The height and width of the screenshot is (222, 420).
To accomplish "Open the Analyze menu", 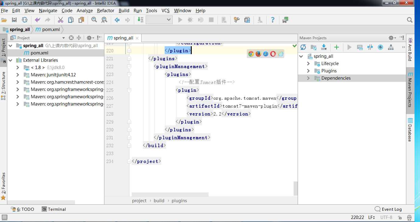I will (85, 10).
